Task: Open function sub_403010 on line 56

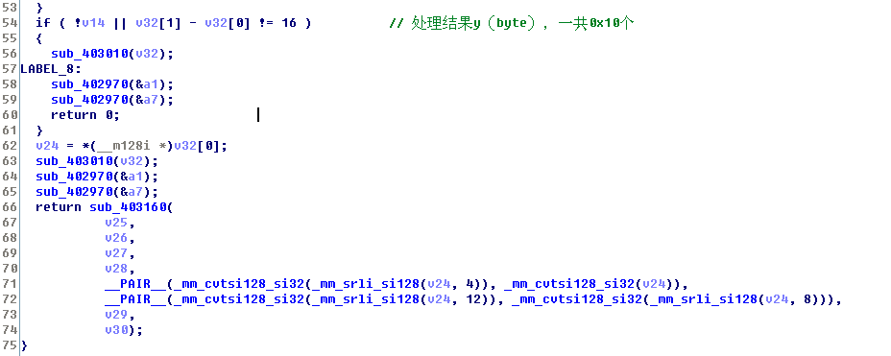Action: click(x=89, y=54)
